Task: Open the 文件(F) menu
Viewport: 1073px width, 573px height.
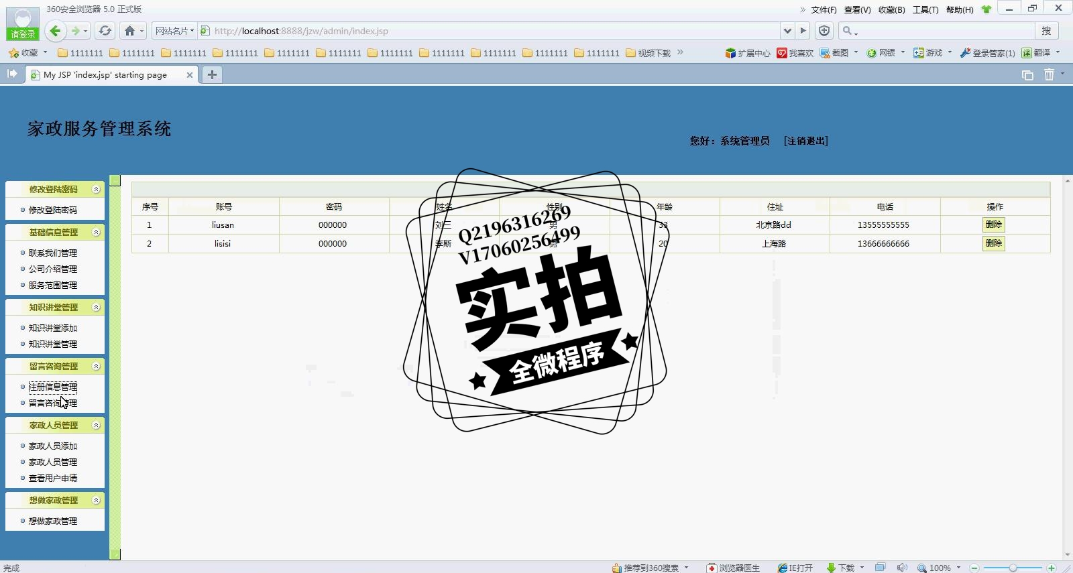Action: click(824, 9)
